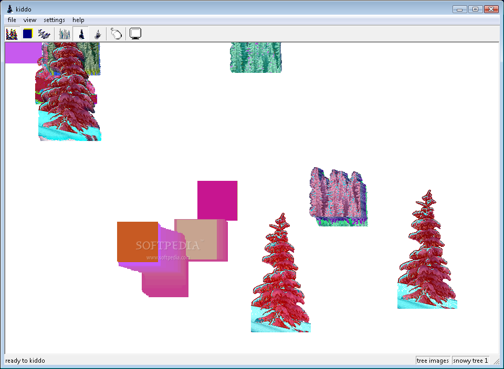
Task: Click the 'tree images' status bar text
Action: click(x=433, y=361)
